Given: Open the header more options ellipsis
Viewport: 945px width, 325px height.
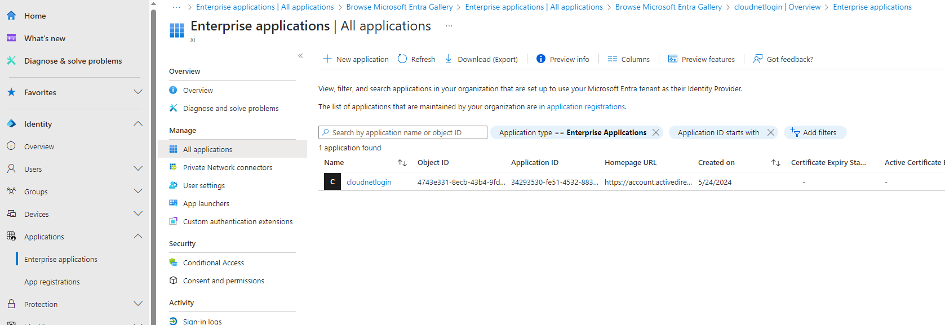Looking at the screenshot, I should [449, 26].
